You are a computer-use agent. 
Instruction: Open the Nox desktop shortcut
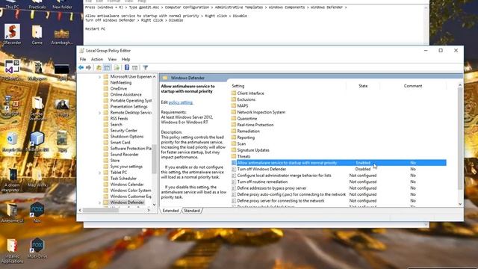coord(37,212)
